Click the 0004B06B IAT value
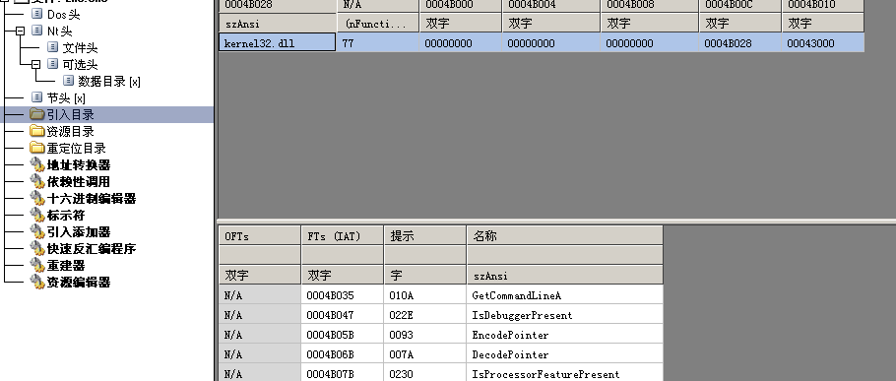The width and height of the screenshot is (896, 381). point(343,354)
